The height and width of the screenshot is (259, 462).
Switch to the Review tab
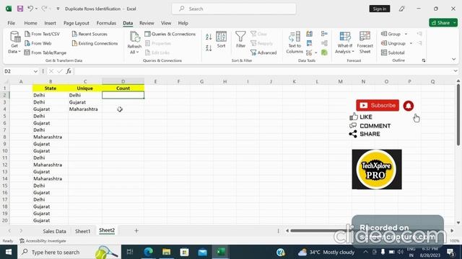point(147,23)
